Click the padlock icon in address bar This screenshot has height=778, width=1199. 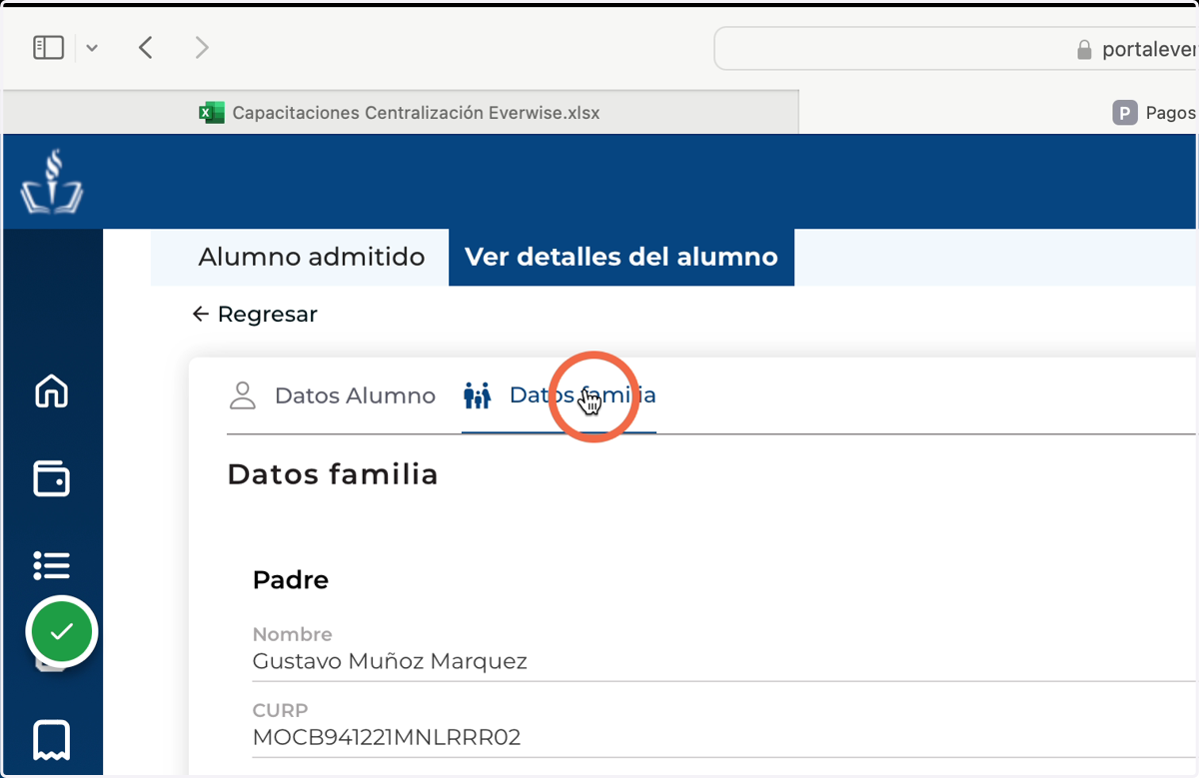(x=1084, y=50)
